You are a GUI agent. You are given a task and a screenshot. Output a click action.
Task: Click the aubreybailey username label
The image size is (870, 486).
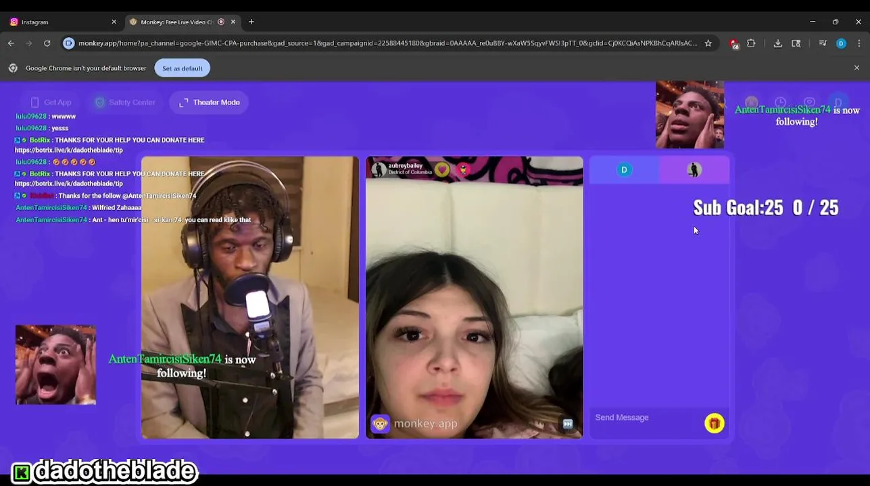click(x=406, y=165)
